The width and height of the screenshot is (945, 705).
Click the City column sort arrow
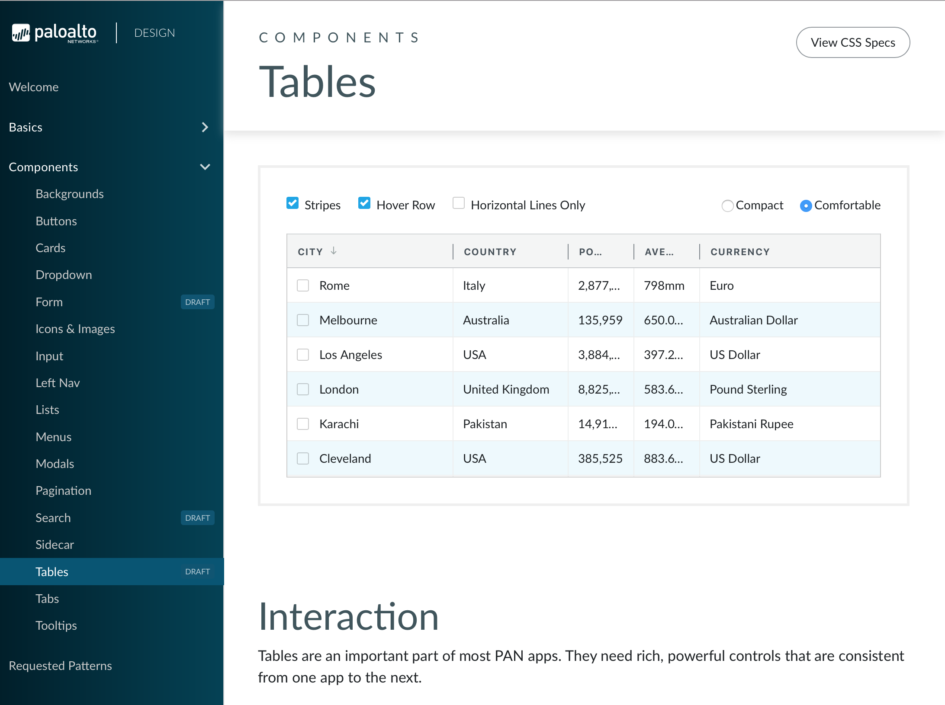click(x=334, y=251)
